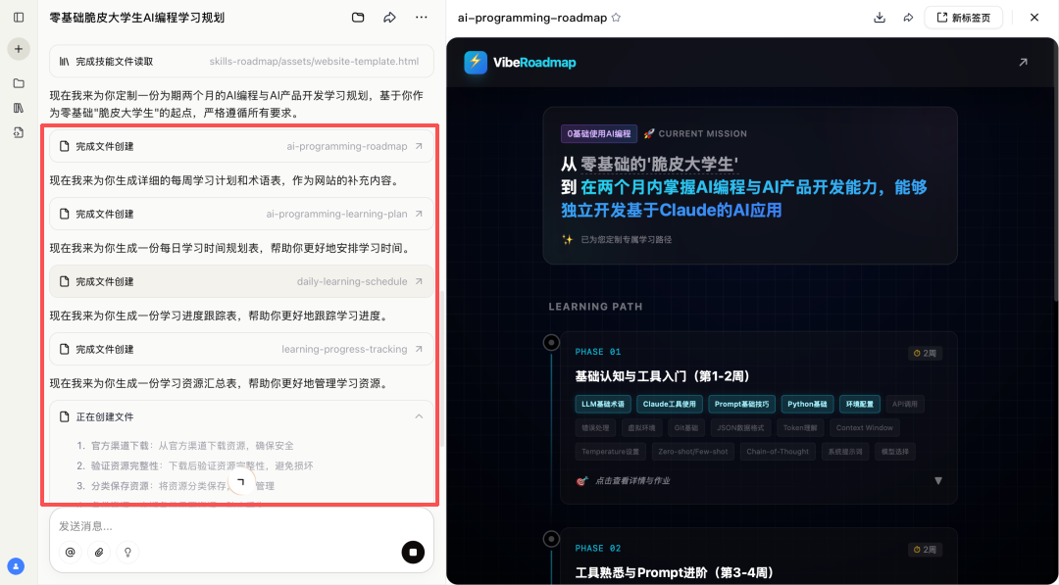
Task: Select the API调用 tag
Action: pos(905,404)
